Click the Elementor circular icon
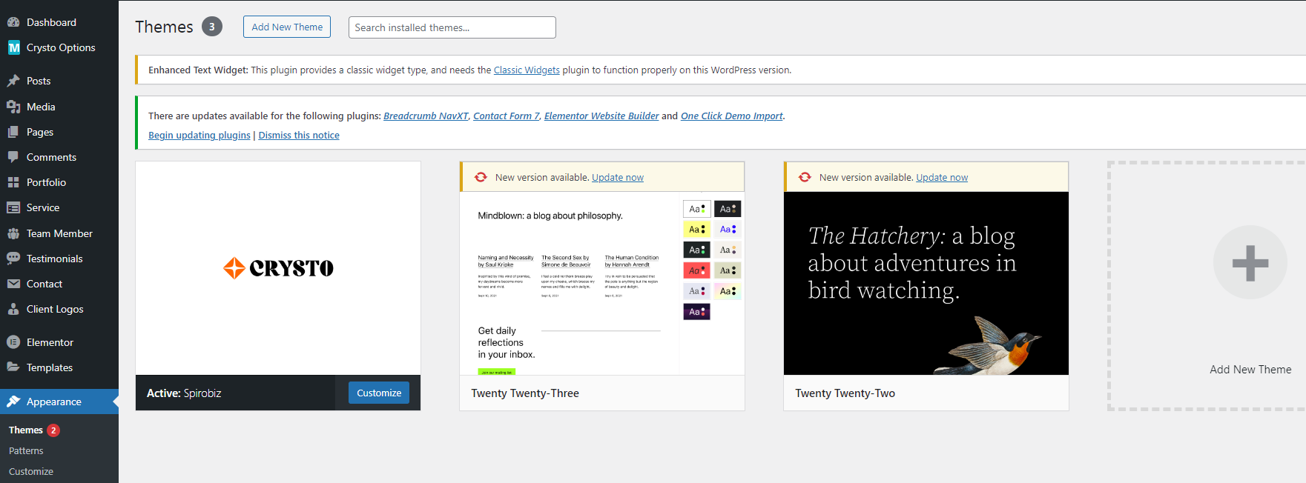The width and height of the screenshot is (1306, 483). 13,342
